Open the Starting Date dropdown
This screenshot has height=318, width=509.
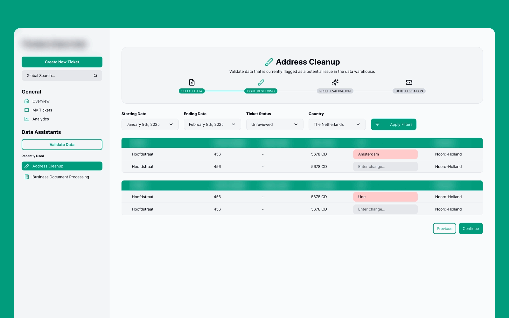coord(150,124)
